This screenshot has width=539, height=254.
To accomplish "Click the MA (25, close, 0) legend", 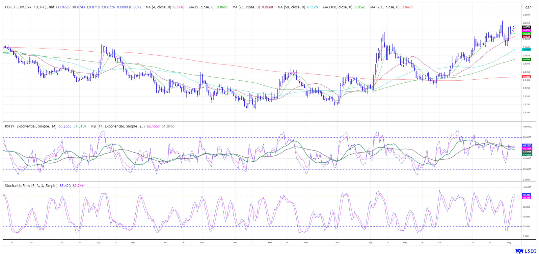I will (x=246, y=7).
